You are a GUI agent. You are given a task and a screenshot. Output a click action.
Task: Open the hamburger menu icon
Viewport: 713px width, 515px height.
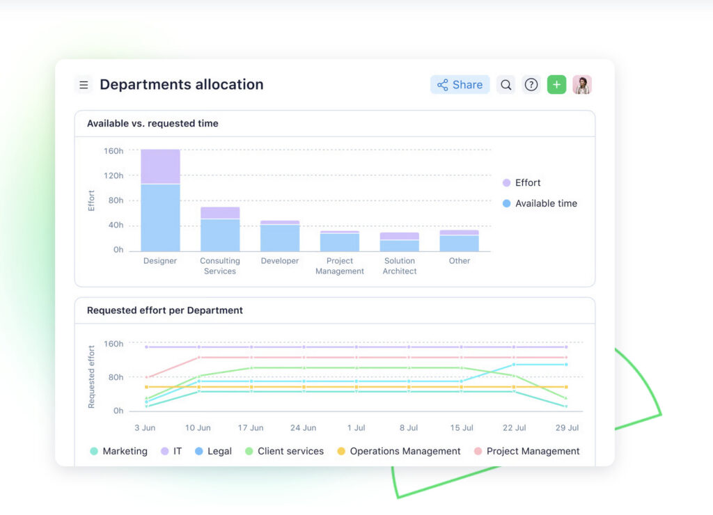pyautogui.click(x=84, y=85)
